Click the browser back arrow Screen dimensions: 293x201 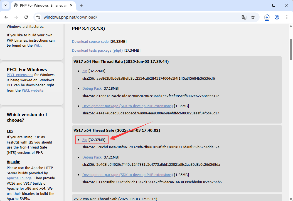click(6, 17)
